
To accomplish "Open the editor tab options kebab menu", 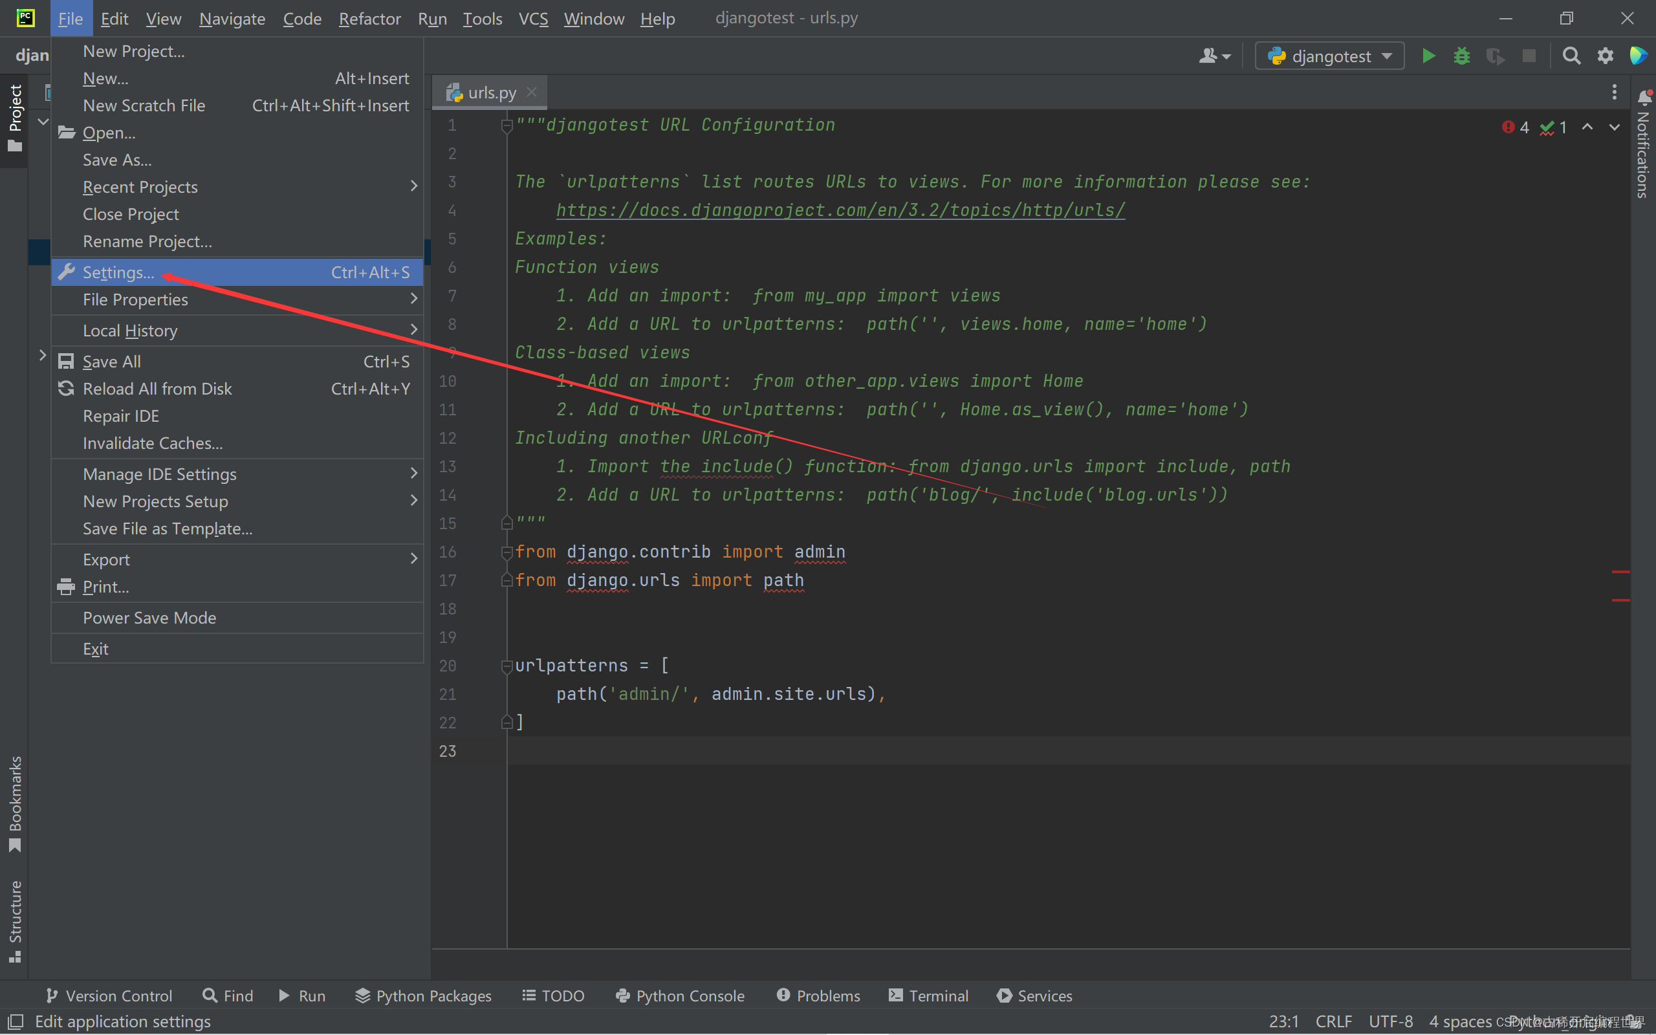I will (x=1614, y=92).
